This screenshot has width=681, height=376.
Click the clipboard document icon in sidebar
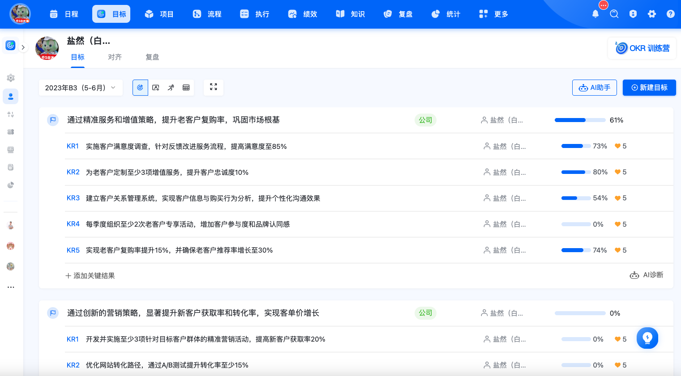pos(11,167)
